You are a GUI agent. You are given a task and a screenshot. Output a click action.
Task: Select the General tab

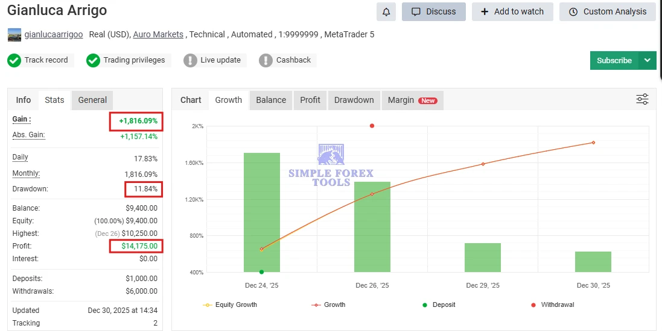click(x=92, y=100)
